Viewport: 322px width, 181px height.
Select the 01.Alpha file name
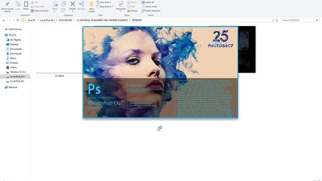click(x=59, y=76)
